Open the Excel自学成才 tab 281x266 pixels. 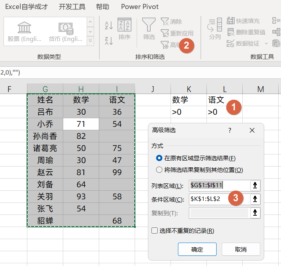tap(27, 7)
